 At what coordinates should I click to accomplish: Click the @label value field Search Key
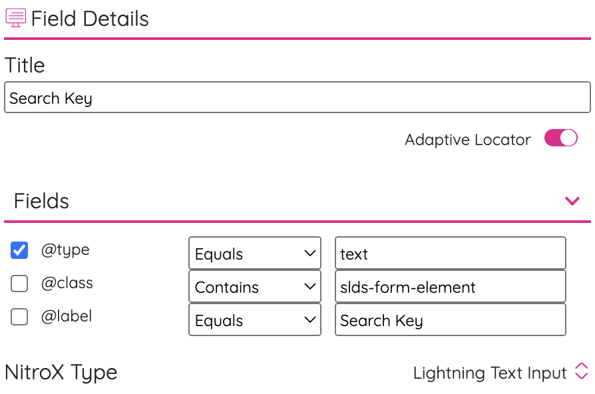451,320
